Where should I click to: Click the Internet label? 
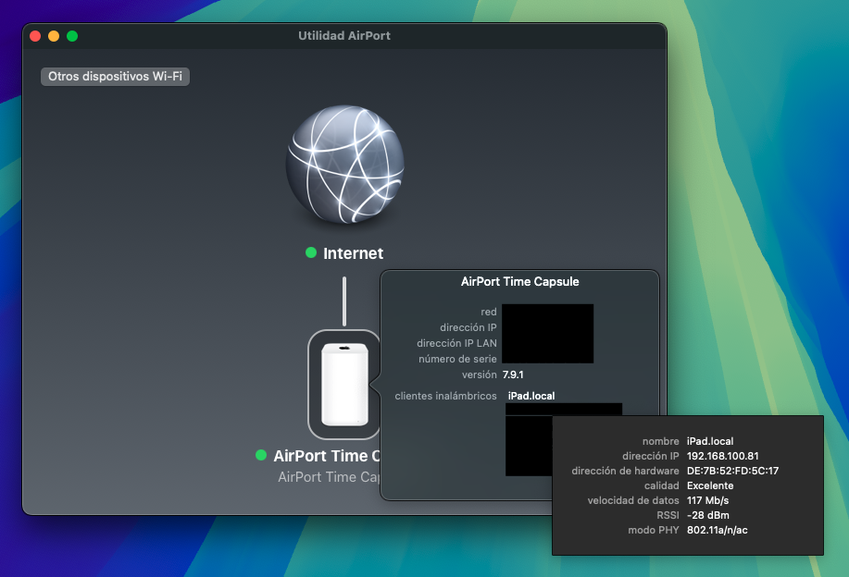point(353,253)
